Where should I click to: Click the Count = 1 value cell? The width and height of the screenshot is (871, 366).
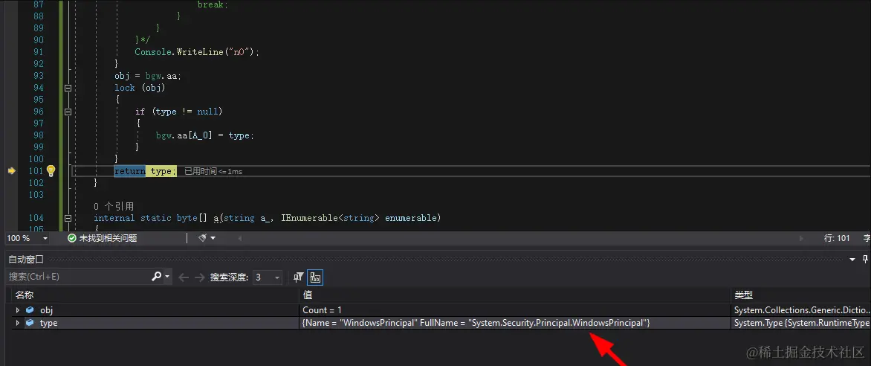point(514,309)
